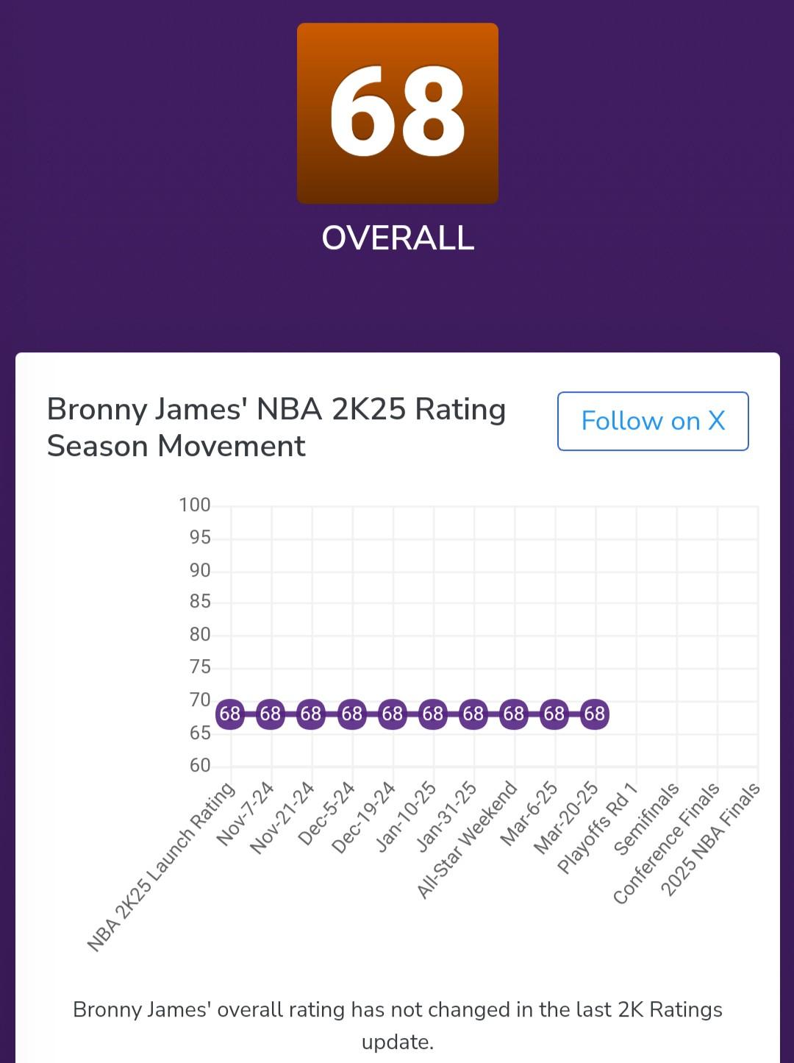Select the NBA 2K25 Launch Rating data point

(x=230, y=714)
